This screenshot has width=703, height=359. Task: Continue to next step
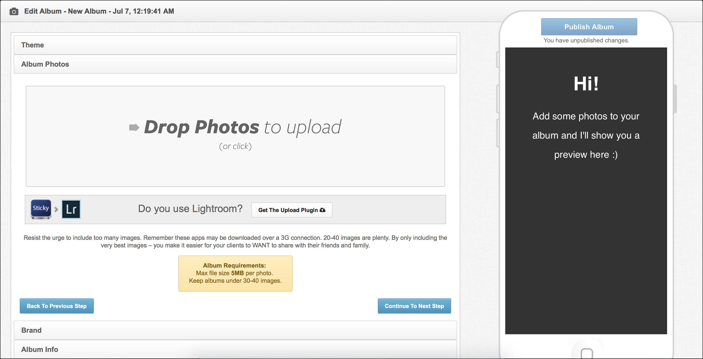coord(414,306)
